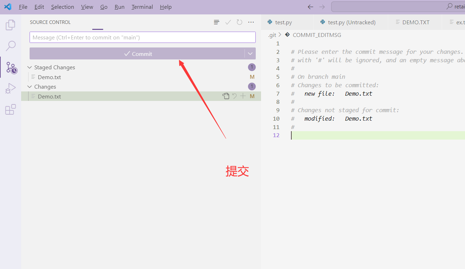Toggle the View Graph list icon
This screenshot has height=269, width=465.
(x=216, y=22)
